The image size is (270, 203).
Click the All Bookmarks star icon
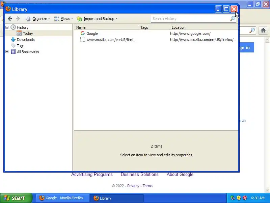tap(13, 51)
